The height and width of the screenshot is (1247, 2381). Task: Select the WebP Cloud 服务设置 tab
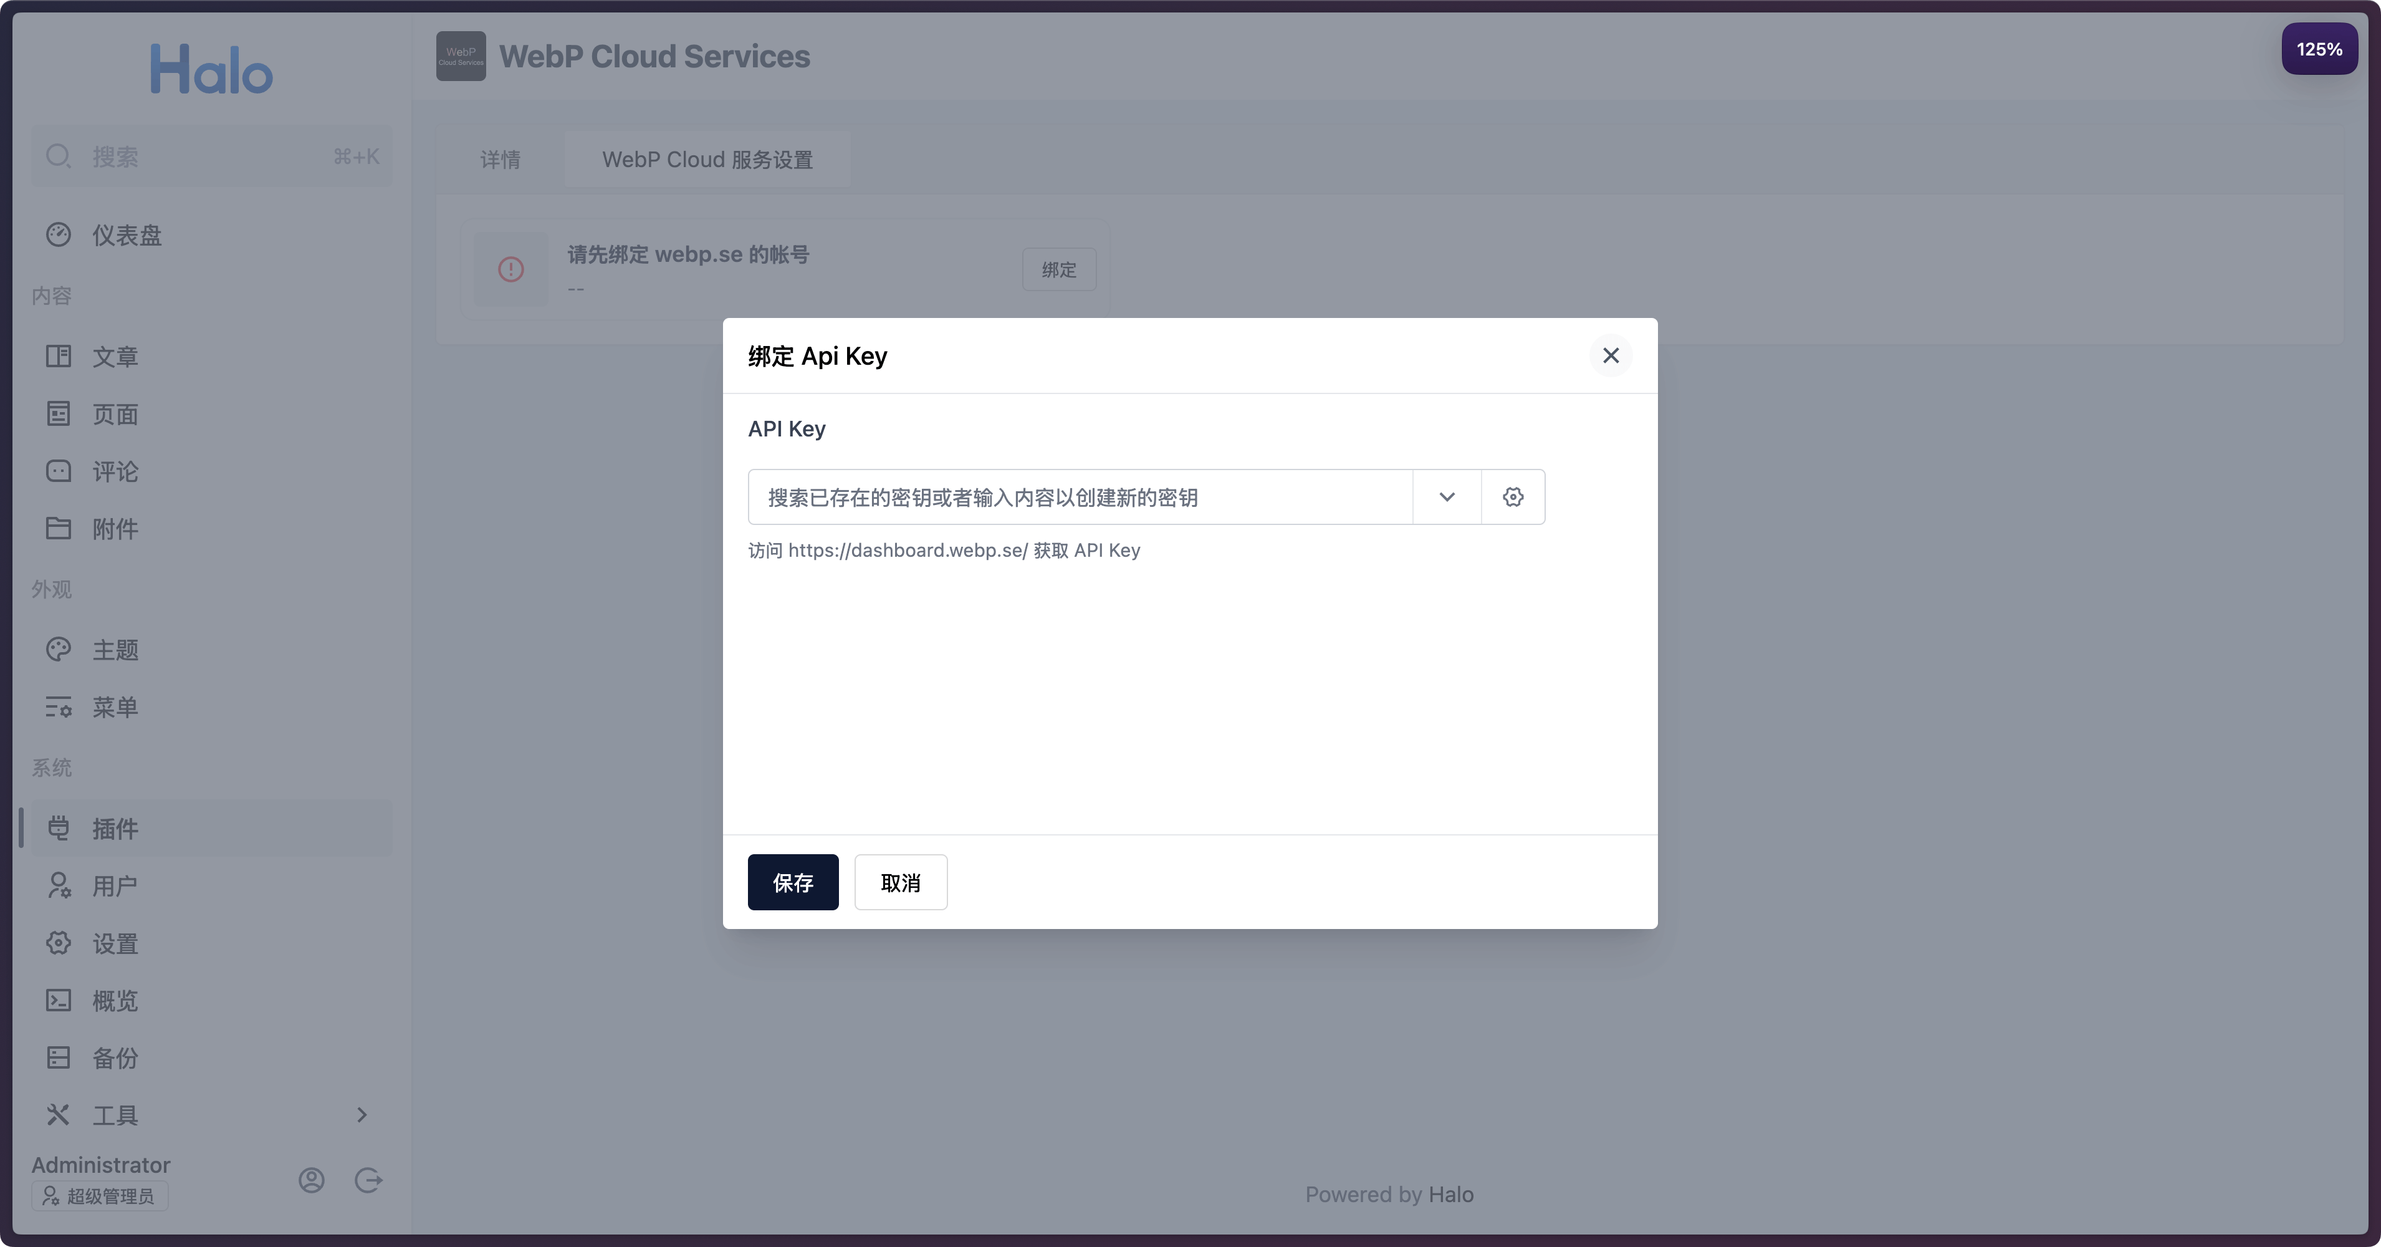coord(707,160)
